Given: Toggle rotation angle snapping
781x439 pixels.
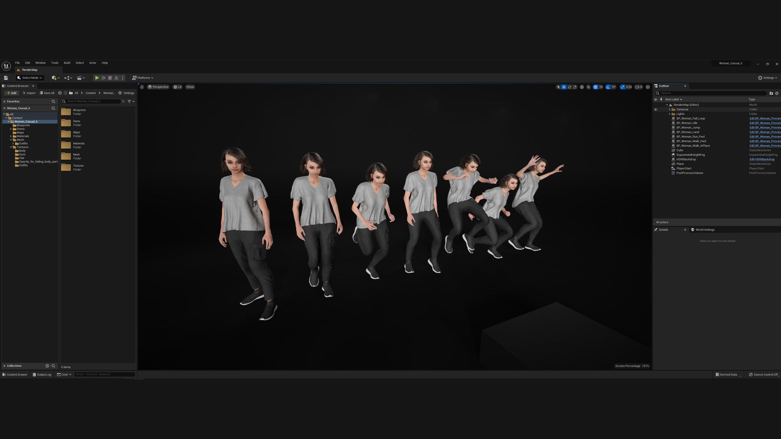Looking at the screenshot, I should [608, 87].
